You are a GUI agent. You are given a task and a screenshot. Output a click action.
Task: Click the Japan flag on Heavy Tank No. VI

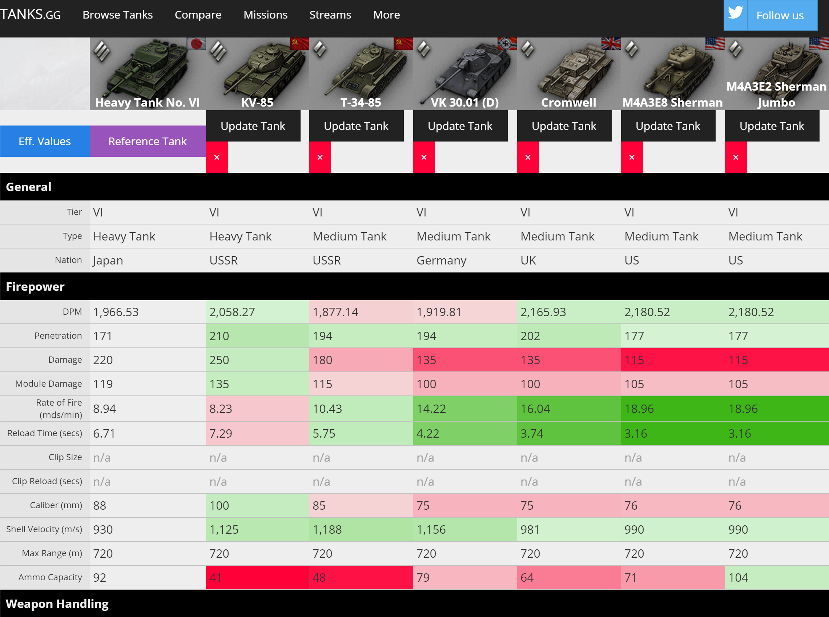[196, 44]
